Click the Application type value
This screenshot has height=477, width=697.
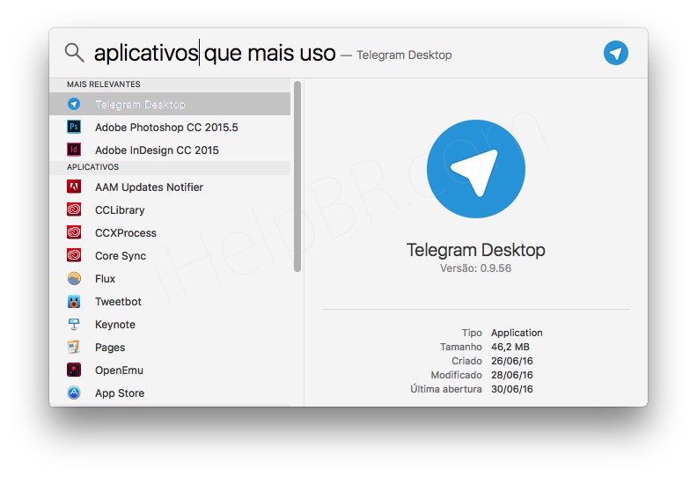click(x=517, y=333)
